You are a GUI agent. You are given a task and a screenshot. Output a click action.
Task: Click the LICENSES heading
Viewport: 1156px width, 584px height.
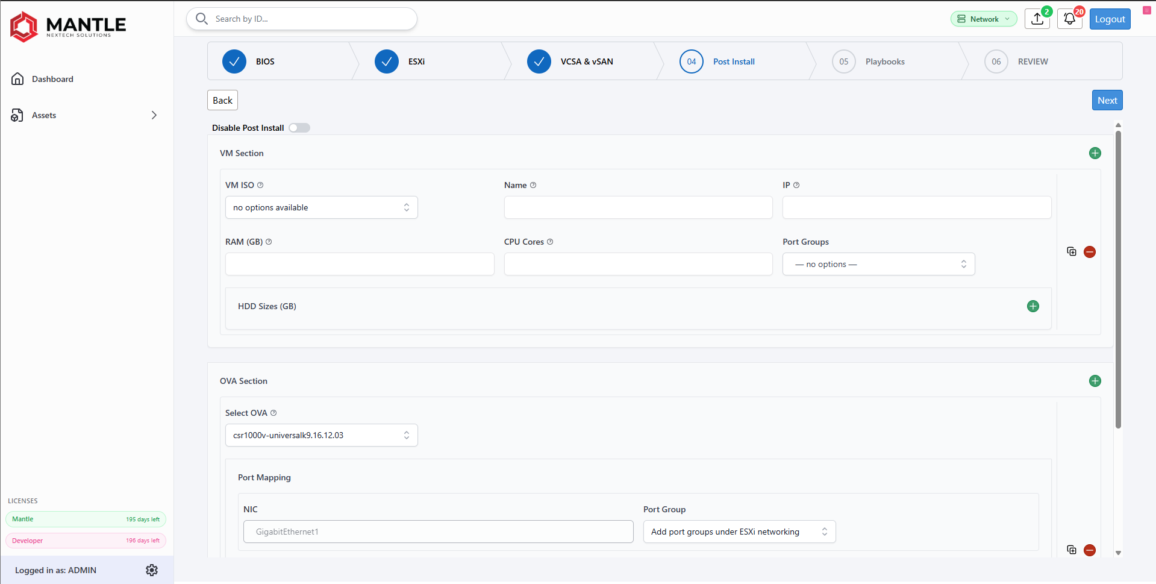(23, 501)
